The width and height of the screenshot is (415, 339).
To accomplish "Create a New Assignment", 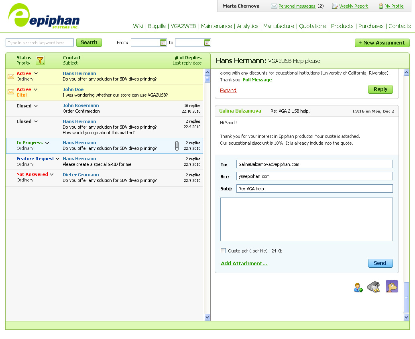I will click(x=382, y=43).
